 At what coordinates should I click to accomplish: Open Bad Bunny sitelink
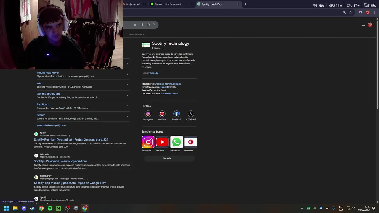pos(43,104)
